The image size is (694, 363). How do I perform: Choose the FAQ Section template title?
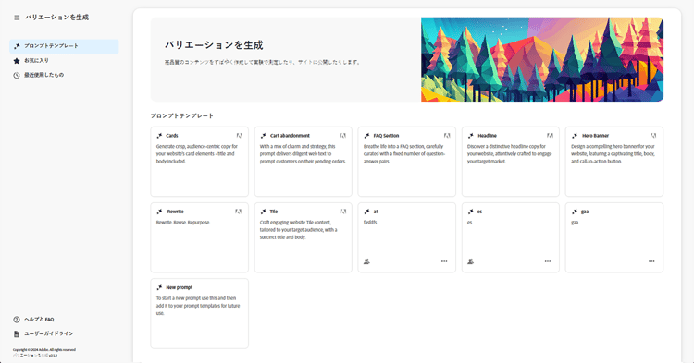pyautogui.click(x=386, y=136)
